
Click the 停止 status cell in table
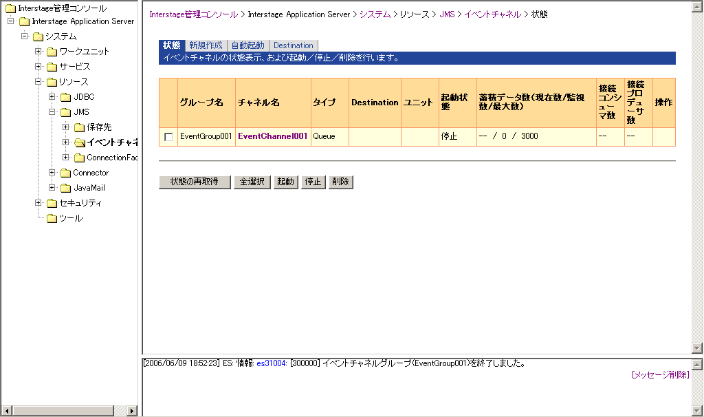[x=457, y=137]
